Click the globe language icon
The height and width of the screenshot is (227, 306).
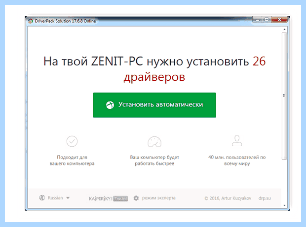tap(42, 198)
